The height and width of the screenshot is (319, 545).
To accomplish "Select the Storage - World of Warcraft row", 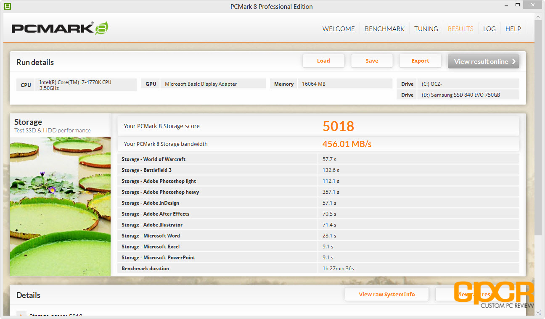I will 318,159.
